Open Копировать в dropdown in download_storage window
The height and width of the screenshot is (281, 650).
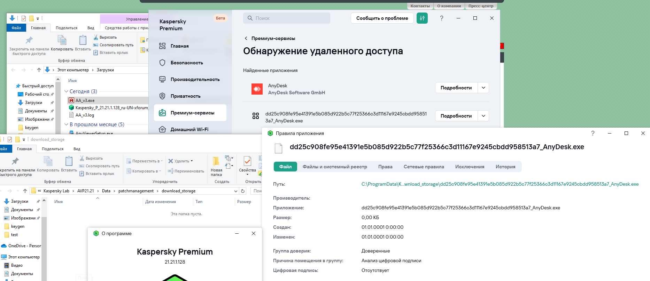144,171
